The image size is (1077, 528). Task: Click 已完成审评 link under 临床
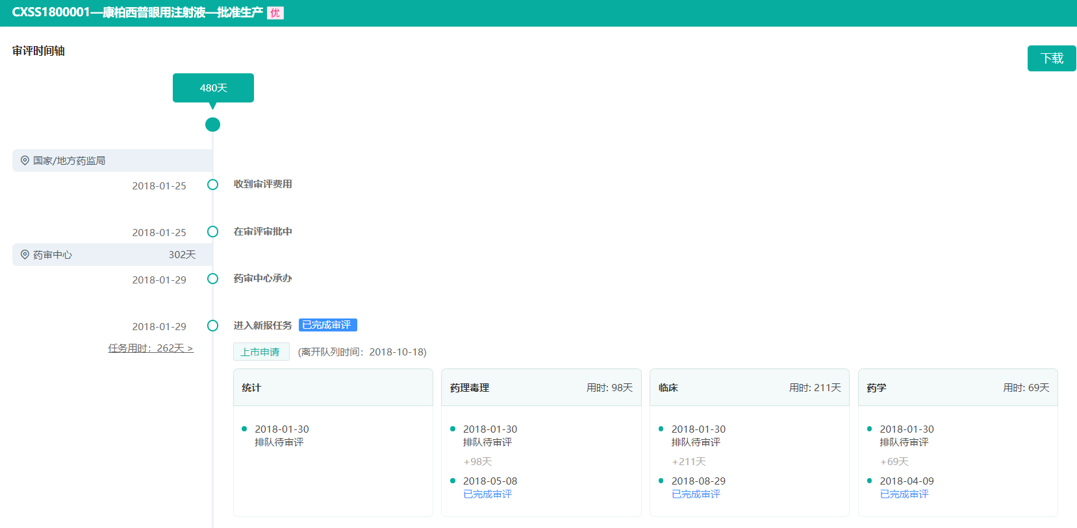[x=696, y=494]
